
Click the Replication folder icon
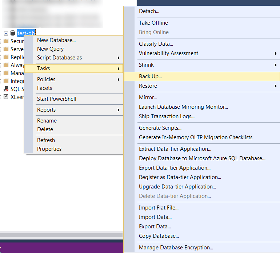pos(6,57)
